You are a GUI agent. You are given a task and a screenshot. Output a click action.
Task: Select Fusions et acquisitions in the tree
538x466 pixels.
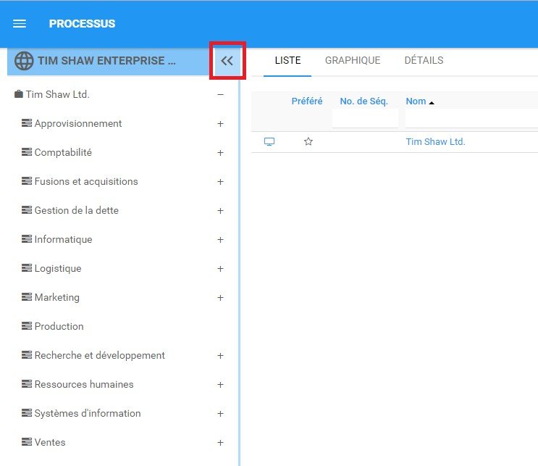click(86, 181)
